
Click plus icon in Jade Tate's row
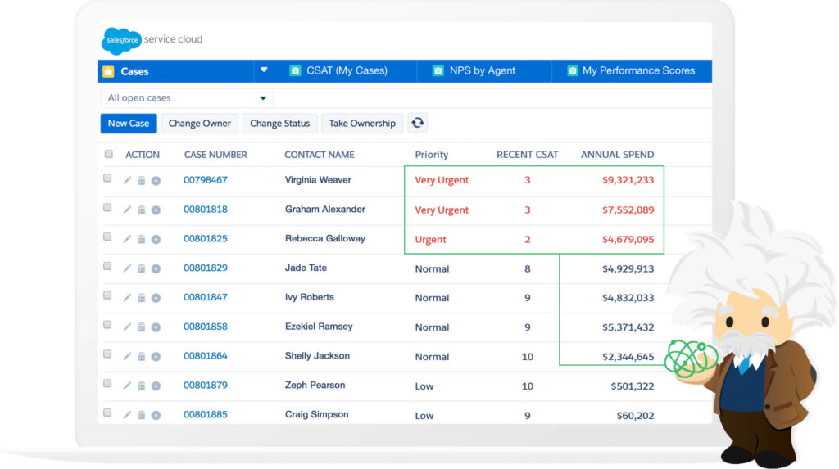pos(156,268)
